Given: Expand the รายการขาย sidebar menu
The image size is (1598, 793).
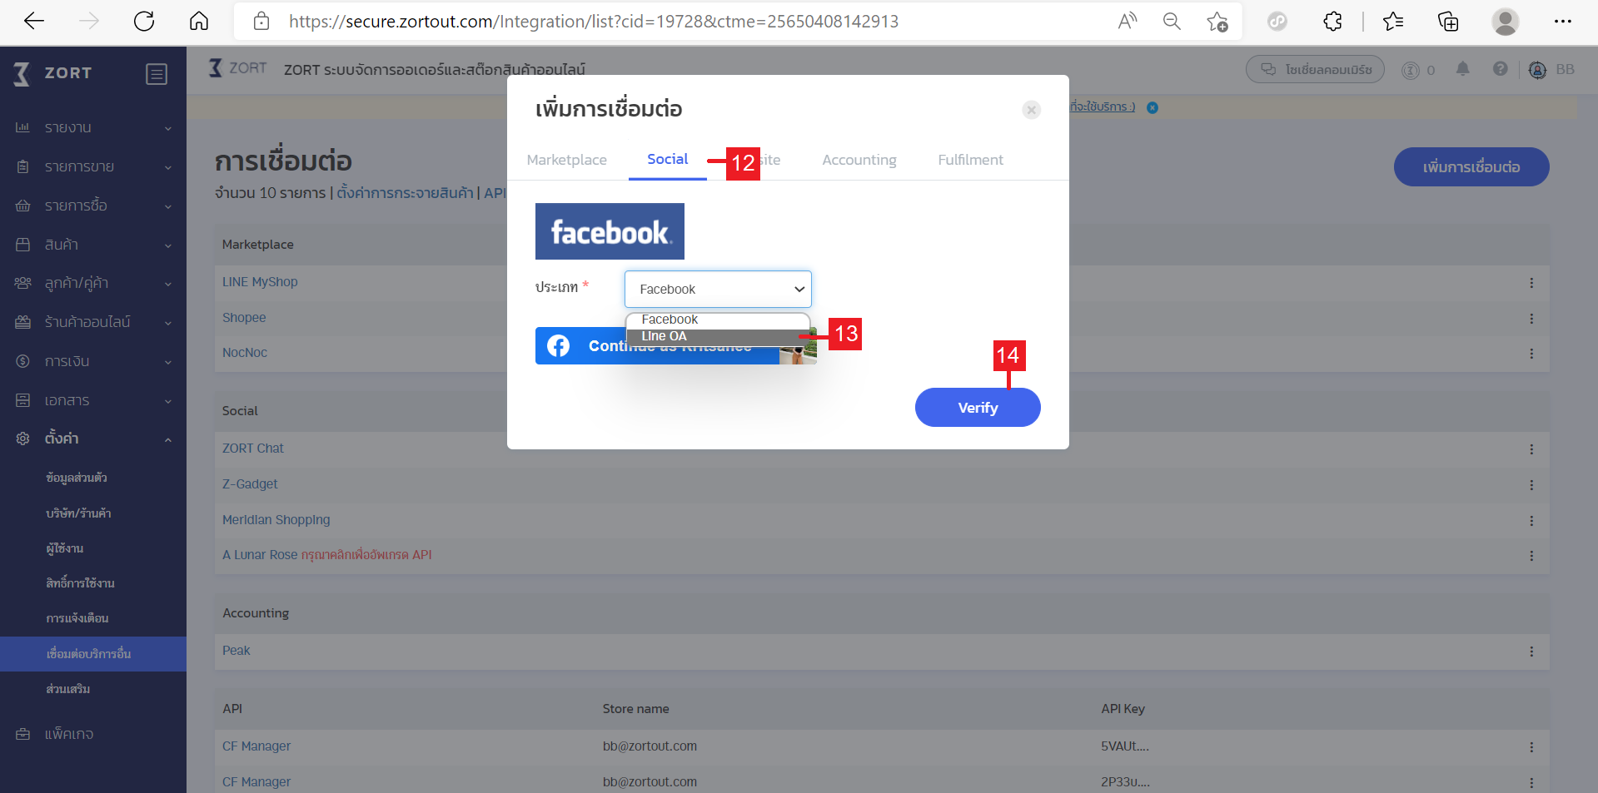Looking at the screenshot, I should (93, 166).
